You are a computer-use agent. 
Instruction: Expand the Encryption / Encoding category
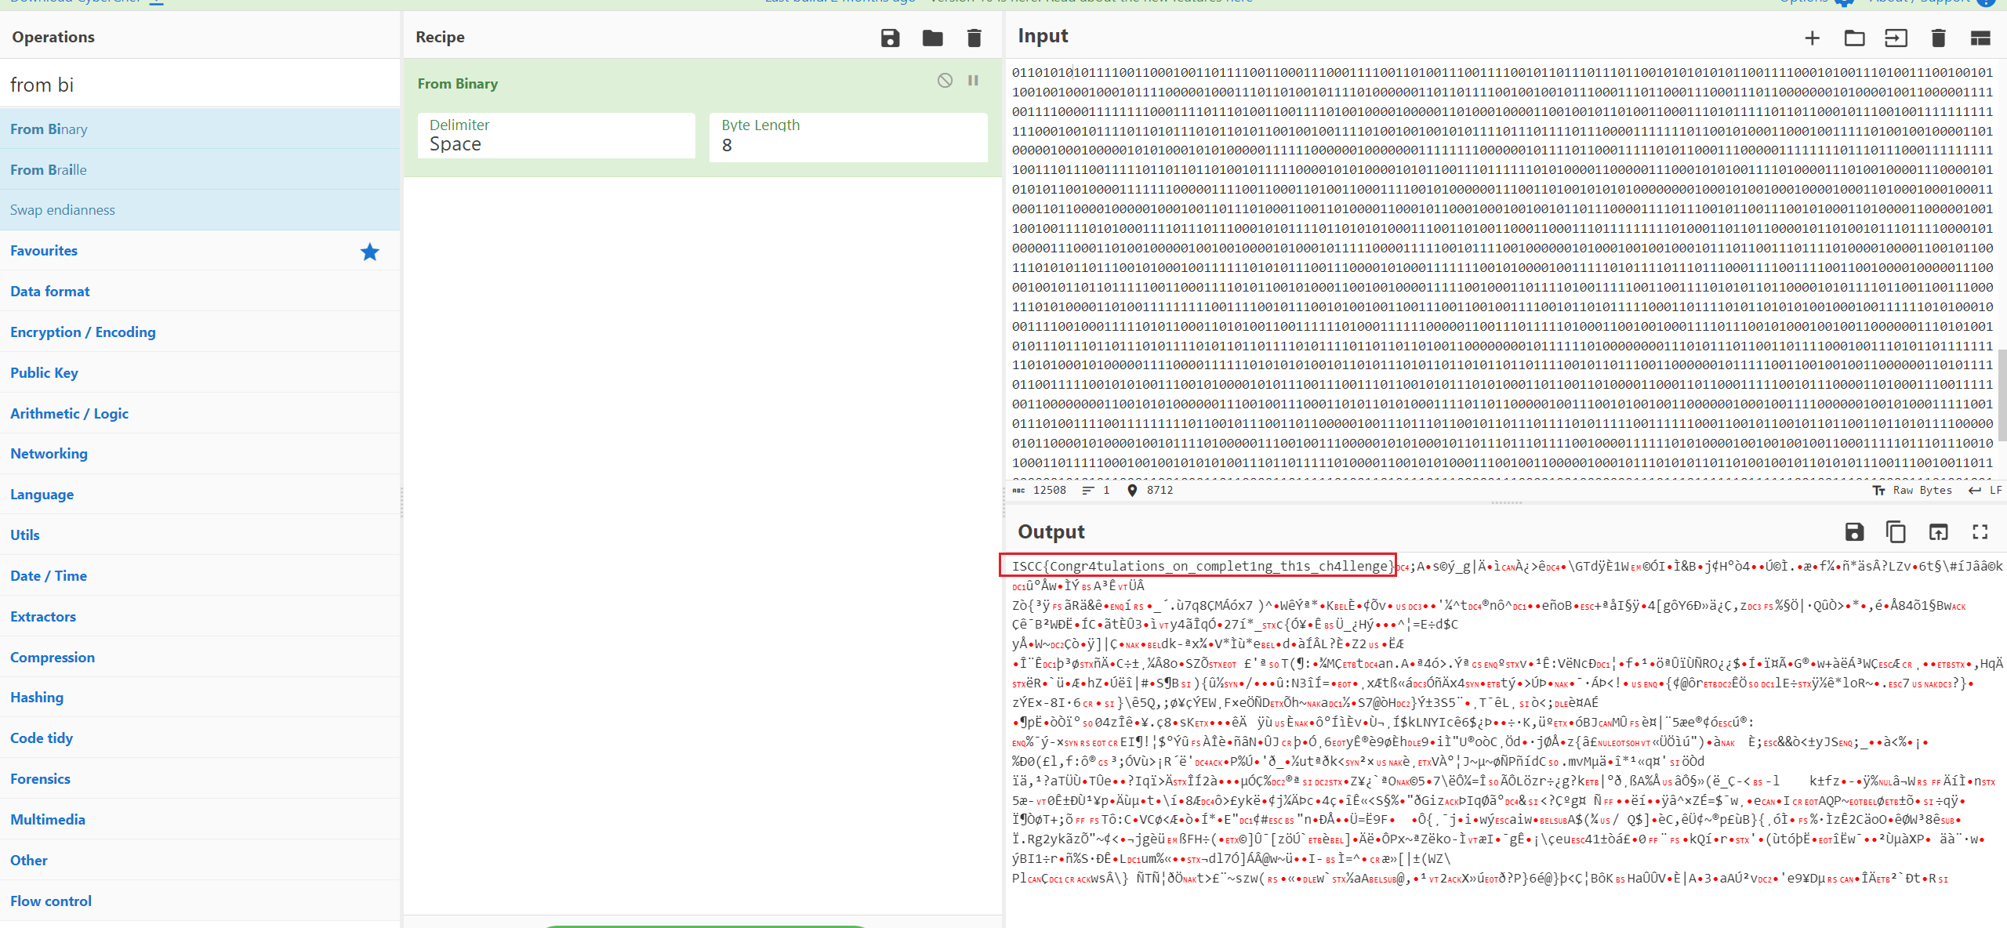83,332
